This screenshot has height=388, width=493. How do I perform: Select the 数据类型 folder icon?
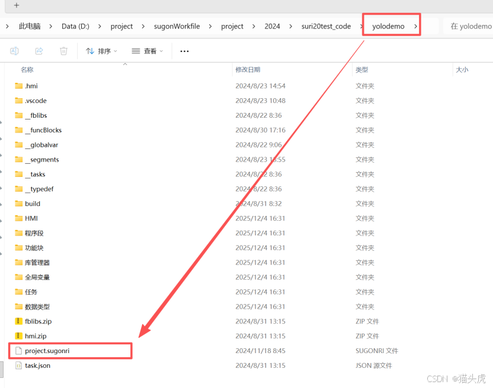pyautogui.click(x=19, y=307)
